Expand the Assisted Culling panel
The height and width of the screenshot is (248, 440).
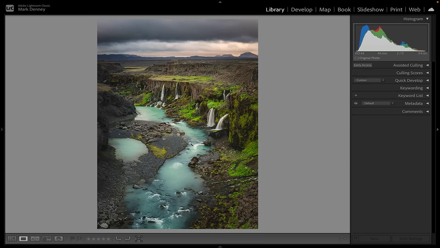pyautogui.click(x=427, y=65)
